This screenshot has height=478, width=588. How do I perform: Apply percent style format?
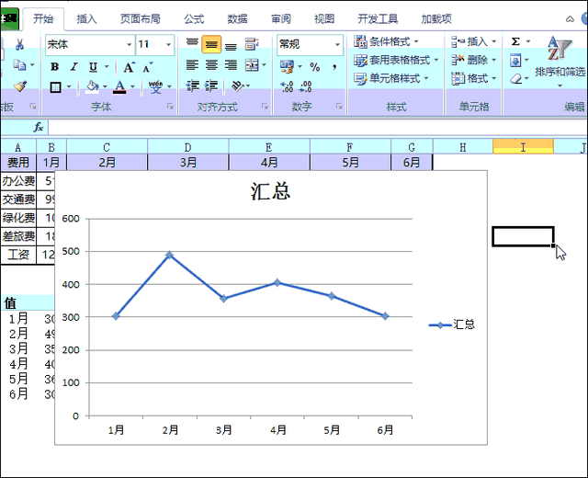314,67
